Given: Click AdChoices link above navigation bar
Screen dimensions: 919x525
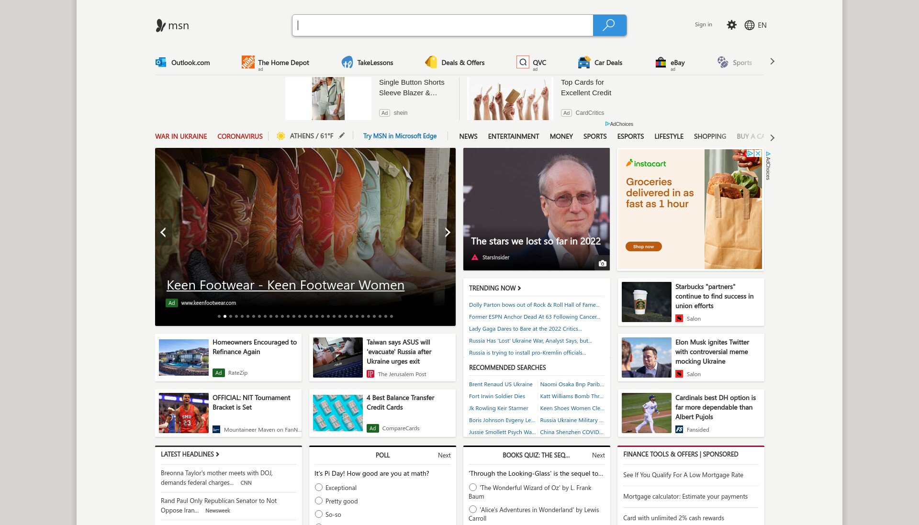Looking at the screenshot, I should coord(619,124).
